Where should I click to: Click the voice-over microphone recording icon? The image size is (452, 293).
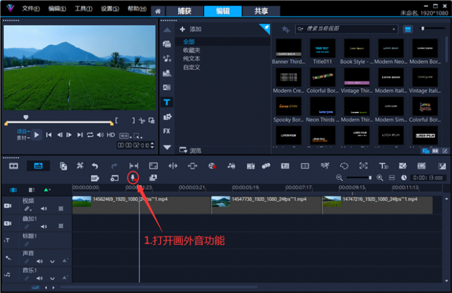click(133, 178)
